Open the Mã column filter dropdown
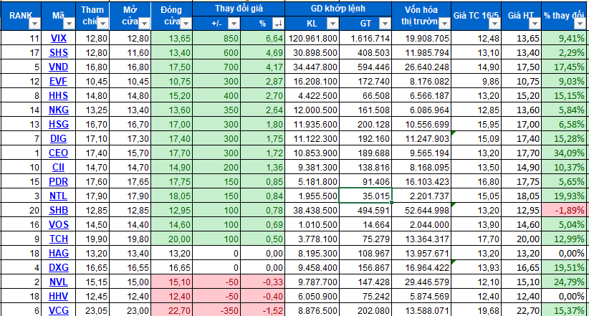Screen dimensions: 589x316 [x=69, y=24]
